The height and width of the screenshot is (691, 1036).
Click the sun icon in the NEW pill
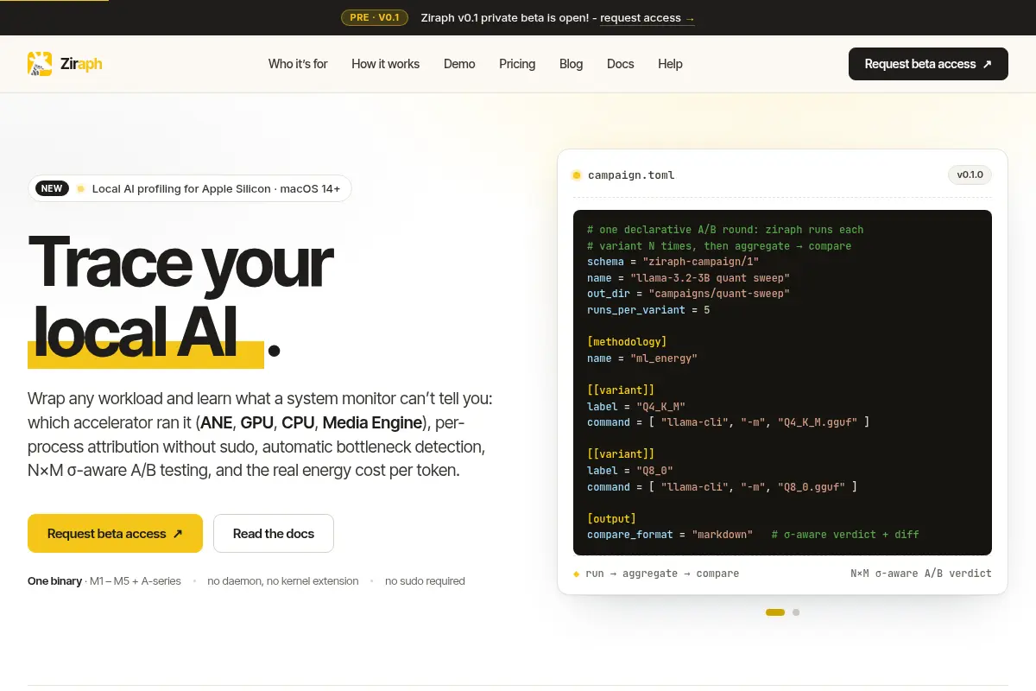click(x=80, y=188)
